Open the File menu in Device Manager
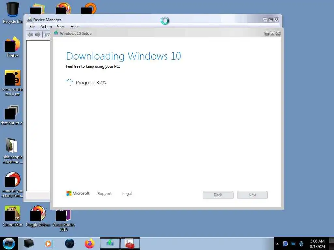Screen dimensions: 334x250 32,27
